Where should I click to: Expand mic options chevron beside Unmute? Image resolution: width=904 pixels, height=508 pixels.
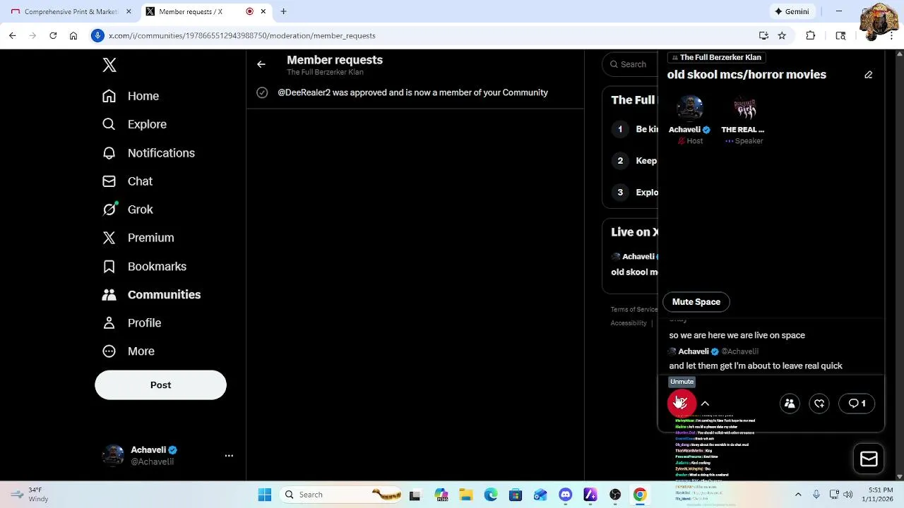(705, 404)
